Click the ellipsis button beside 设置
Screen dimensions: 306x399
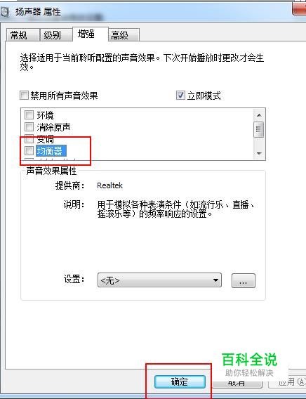pos(244,280)
